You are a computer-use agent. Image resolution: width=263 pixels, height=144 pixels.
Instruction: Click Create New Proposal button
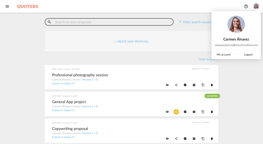tap(131, 42)
